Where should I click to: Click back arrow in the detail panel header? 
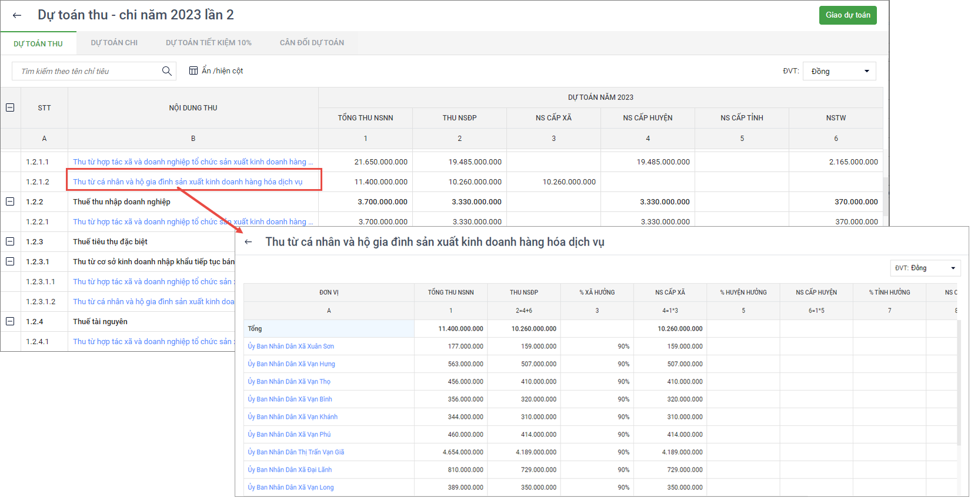[249, 242]
